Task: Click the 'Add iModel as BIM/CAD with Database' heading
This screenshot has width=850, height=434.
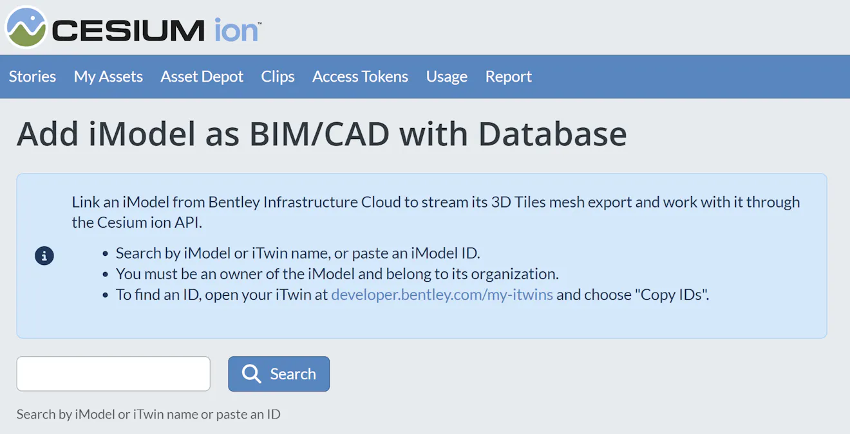Action: click(x=322, y=134)
